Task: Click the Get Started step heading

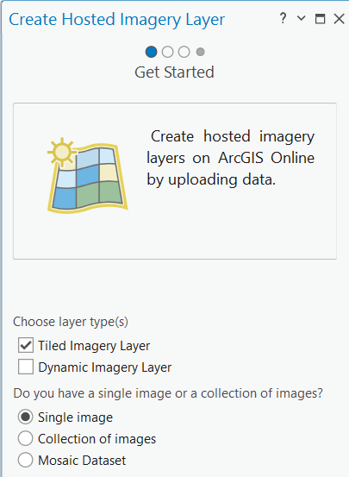Action: point(174,72)
